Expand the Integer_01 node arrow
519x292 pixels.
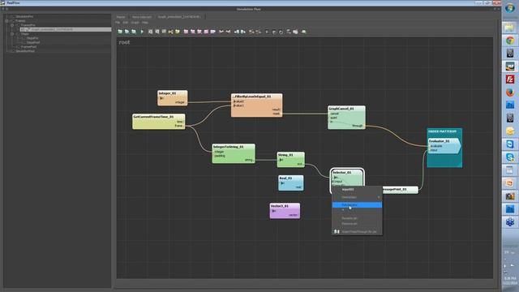161,98
